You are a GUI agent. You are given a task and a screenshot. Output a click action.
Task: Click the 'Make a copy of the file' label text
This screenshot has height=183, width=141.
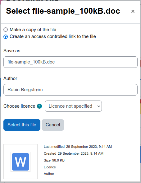(x=33, y=30)
